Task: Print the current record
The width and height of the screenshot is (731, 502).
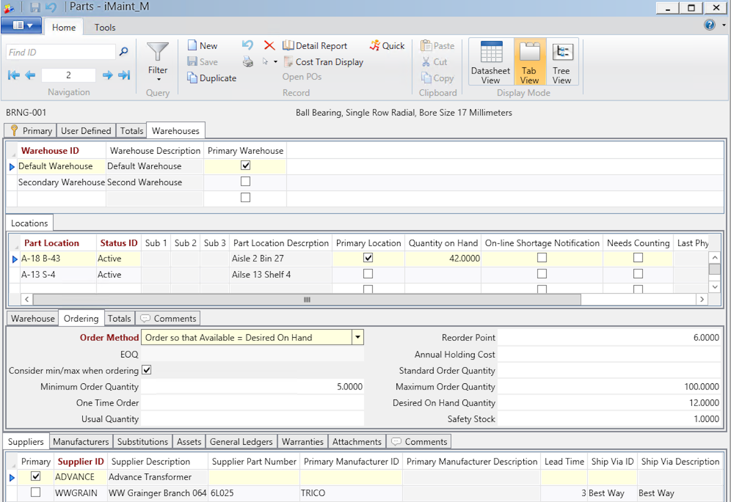Action: [248, 61]
